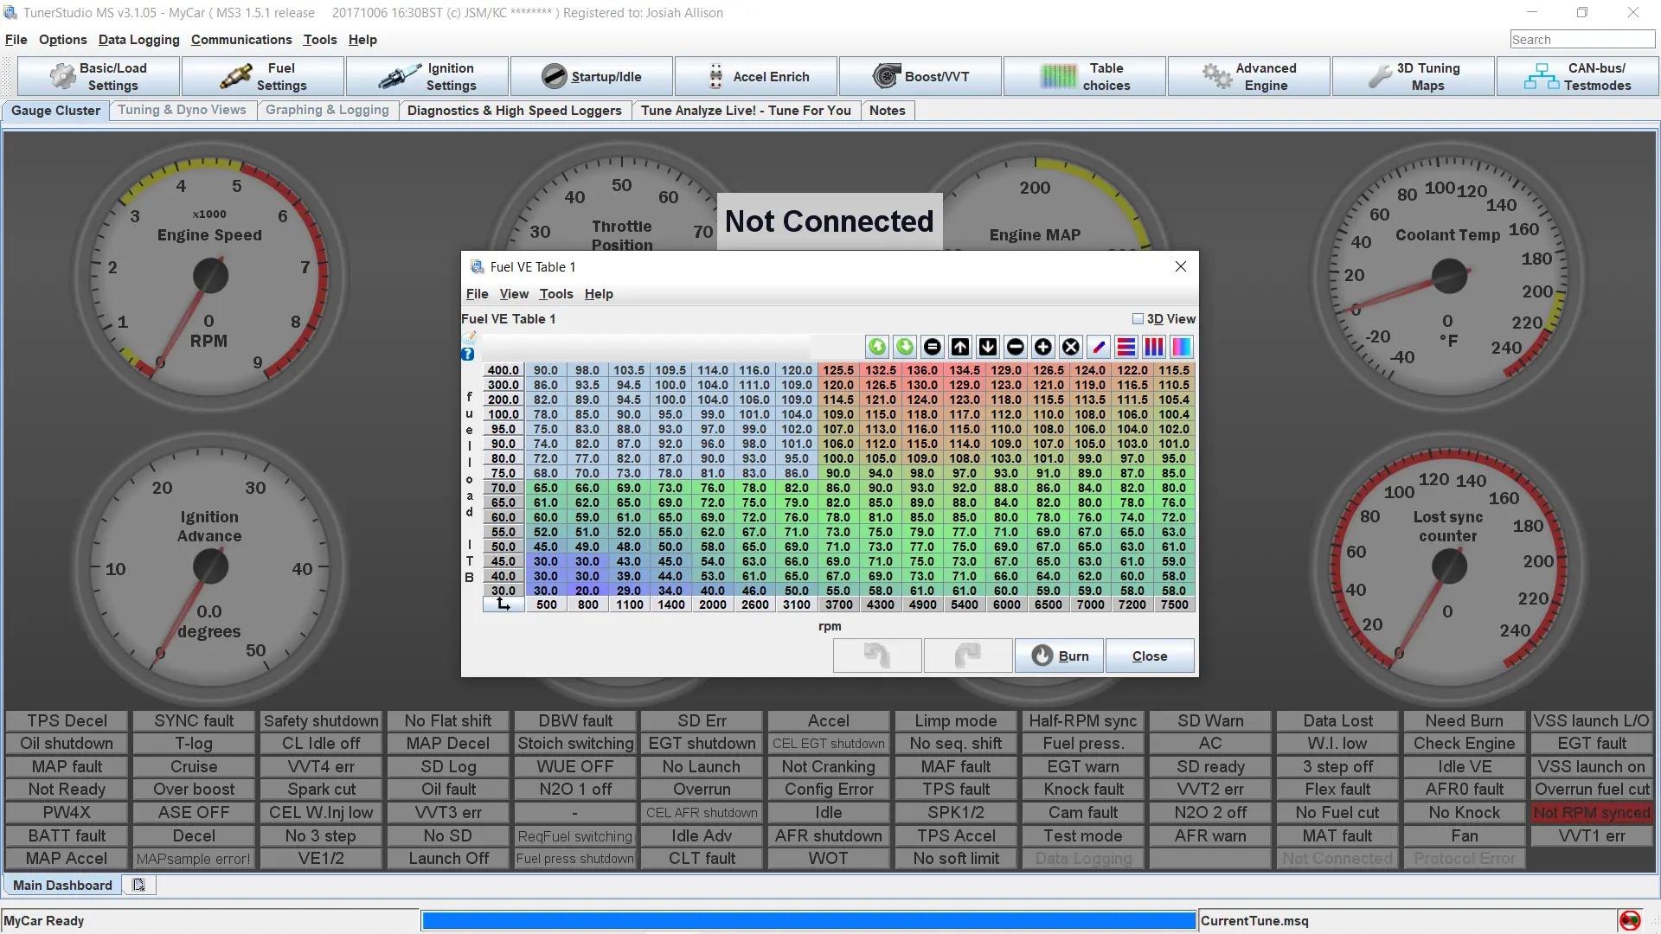The width and height of the screenshot is (1661, 934).
Task: Select the 400.0 fuel load axis cell
Action: (x=503, y=370)
